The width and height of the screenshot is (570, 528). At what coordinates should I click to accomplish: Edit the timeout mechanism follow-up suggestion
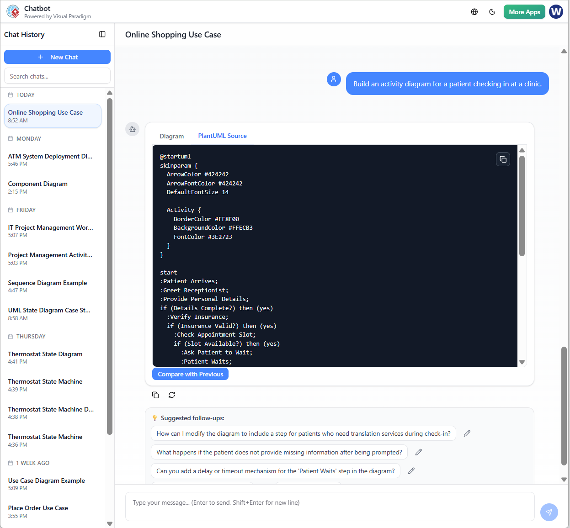pyautogui.click(x=411, y=471)
